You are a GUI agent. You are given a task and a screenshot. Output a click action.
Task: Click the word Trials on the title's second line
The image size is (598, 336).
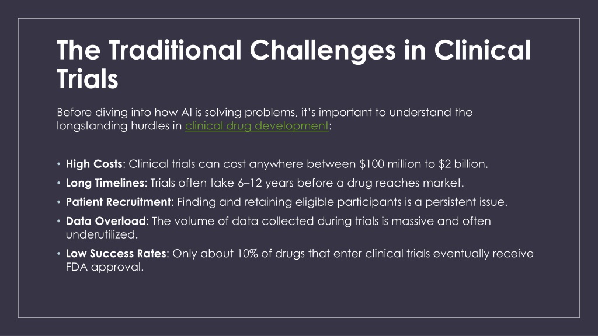(88, 79)
